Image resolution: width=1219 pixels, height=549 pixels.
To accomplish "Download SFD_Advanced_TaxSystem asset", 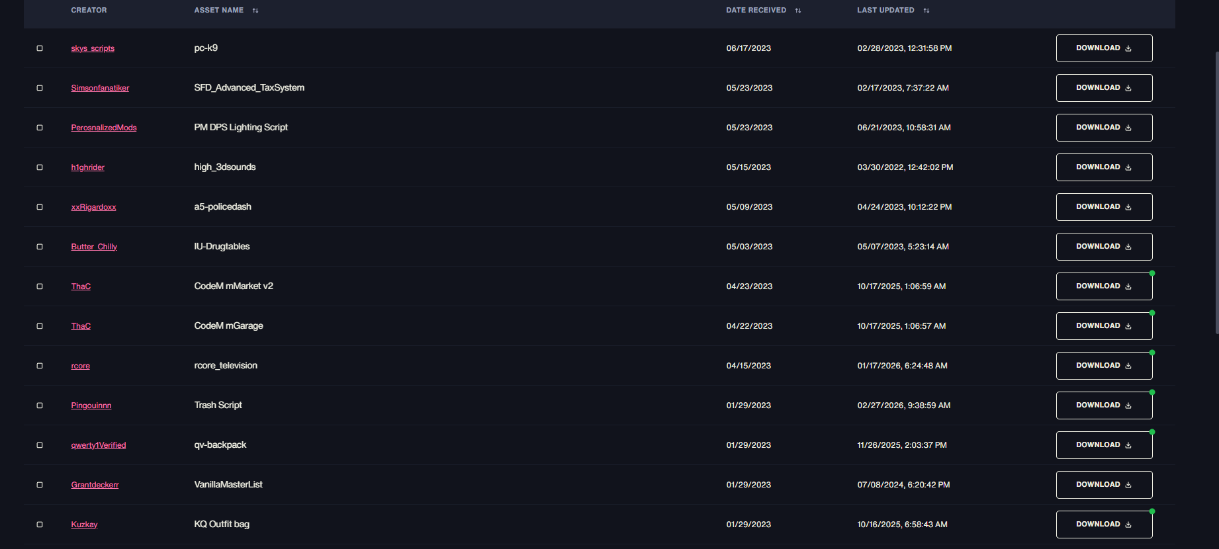I will pos(1104,88).
